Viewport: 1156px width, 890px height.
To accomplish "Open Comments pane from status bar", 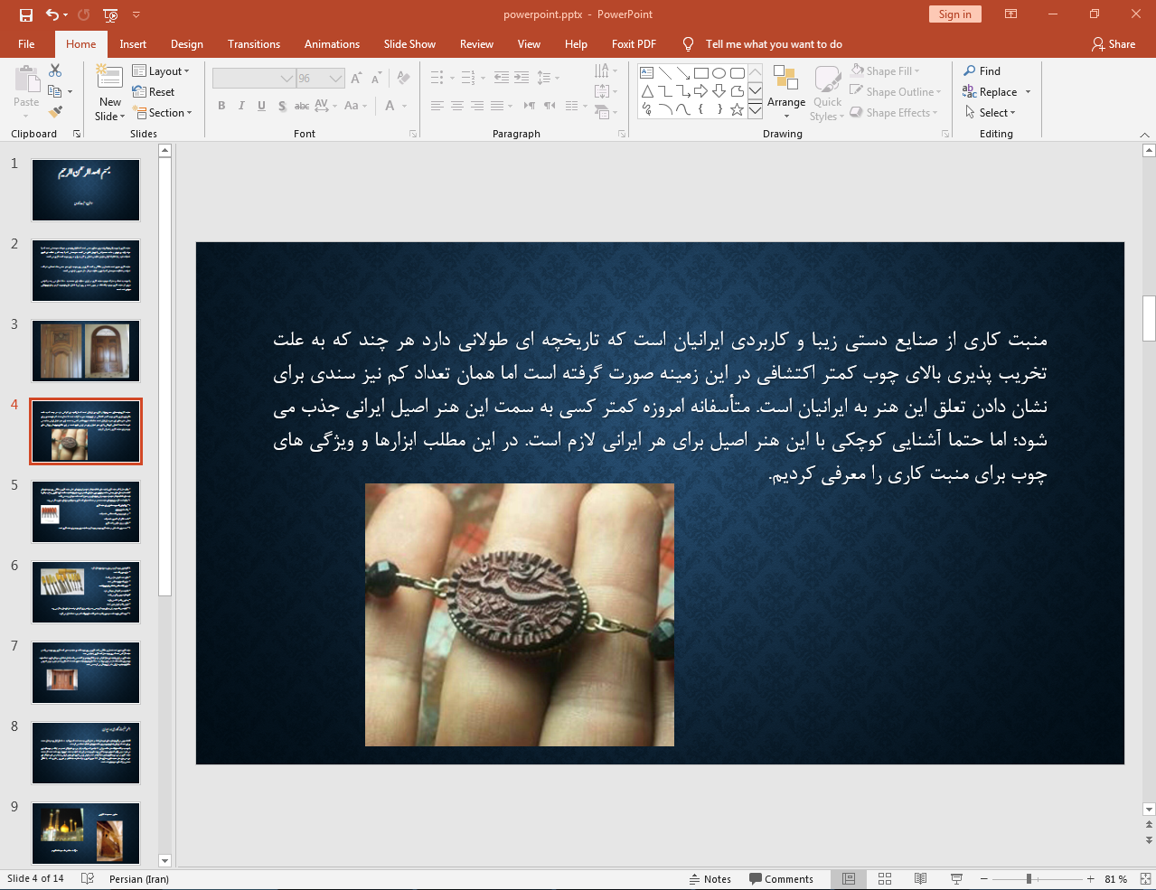I will point(781,878).
